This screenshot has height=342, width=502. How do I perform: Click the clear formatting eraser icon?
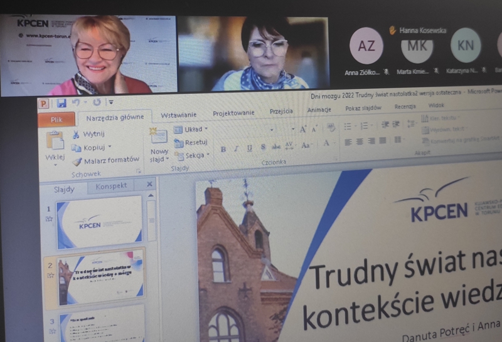[x=331, y=128]
